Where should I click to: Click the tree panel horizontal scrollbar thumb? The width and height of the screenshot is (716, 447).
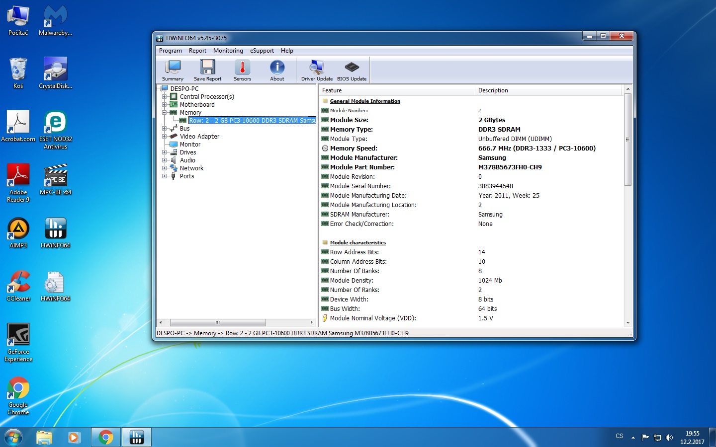pos(217,322)
